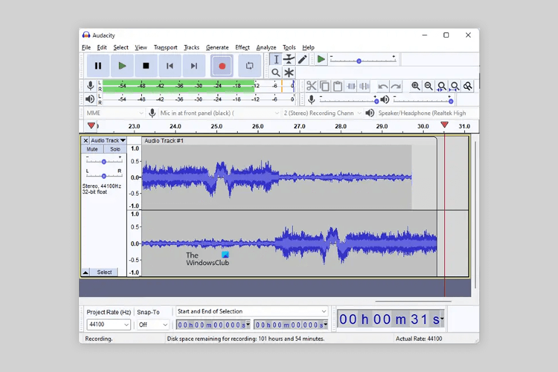558x372 pixels.
Task: Click the playback volume slider knob
Action: pyautogui.click(x=451, y=102)
